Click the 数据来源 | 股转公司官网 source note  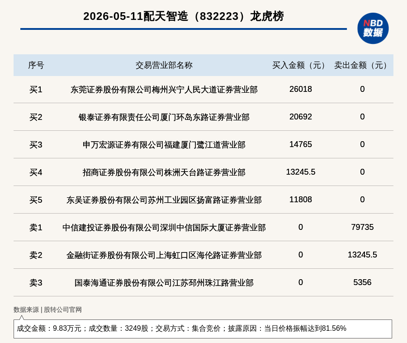coord(47,310)
